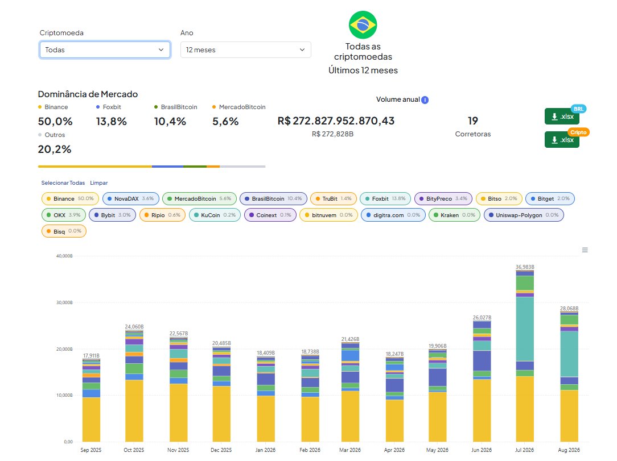The width and height of the screenshot is (617, 461).
Task: Toggle the TruBit exchange chip
Action: coord(334,198)
